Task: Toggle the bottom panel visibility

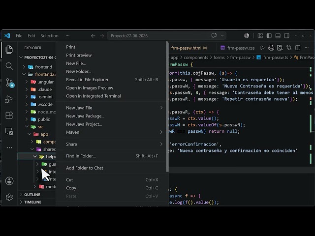Action: point(278,36)
